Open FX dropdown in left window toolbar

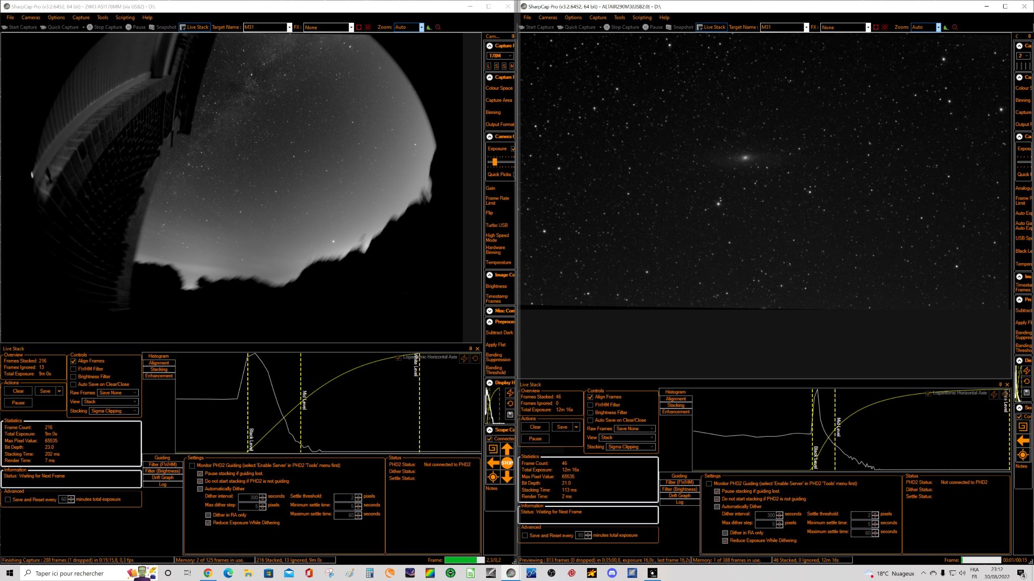tap(351, 27)
